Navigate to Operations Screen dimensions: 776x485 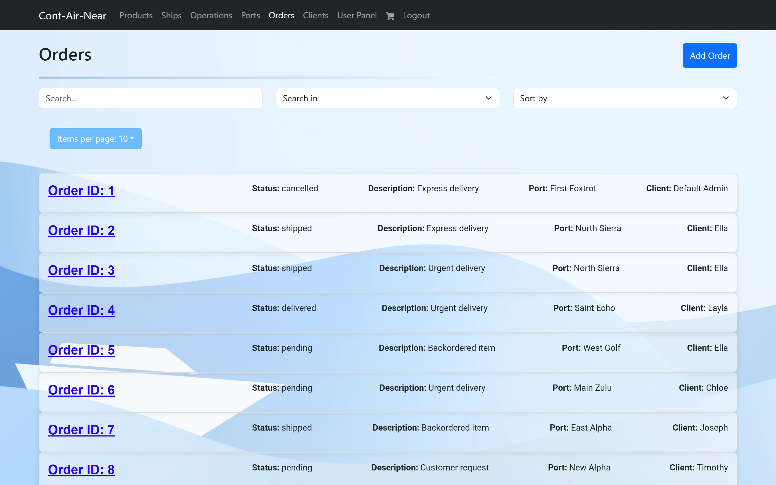(211, 15)
